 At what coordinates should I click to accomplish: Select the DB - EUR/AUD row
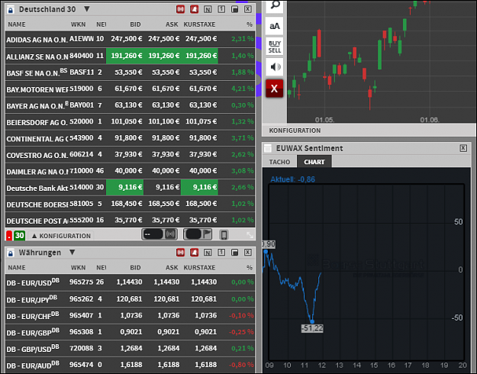point(131,365)
